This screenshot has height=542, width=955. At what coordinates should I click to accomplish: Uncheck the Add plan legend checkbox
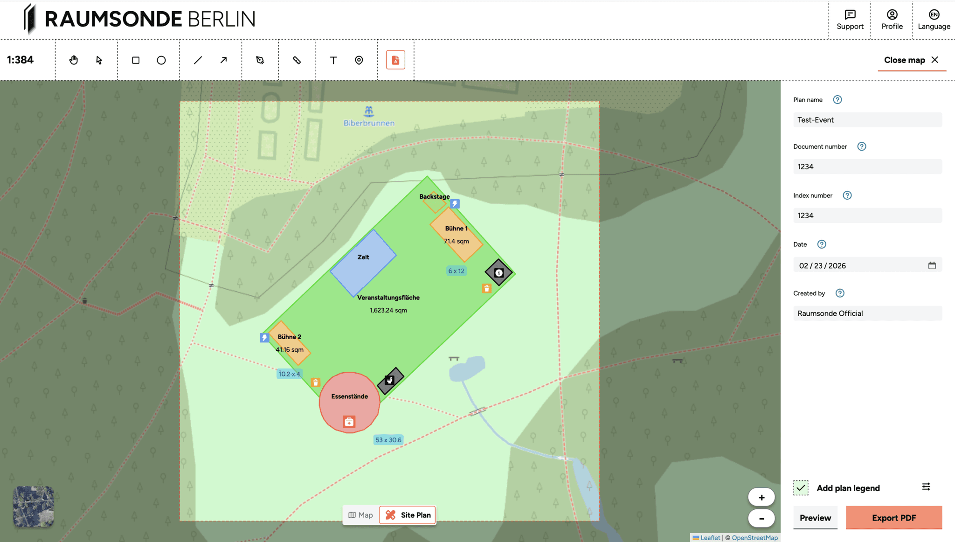coord(801,487)
